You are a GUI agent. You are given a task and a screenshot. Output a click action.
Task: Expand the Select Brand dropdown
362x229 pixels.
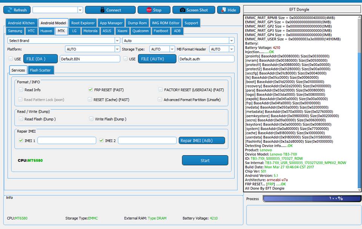117,41
